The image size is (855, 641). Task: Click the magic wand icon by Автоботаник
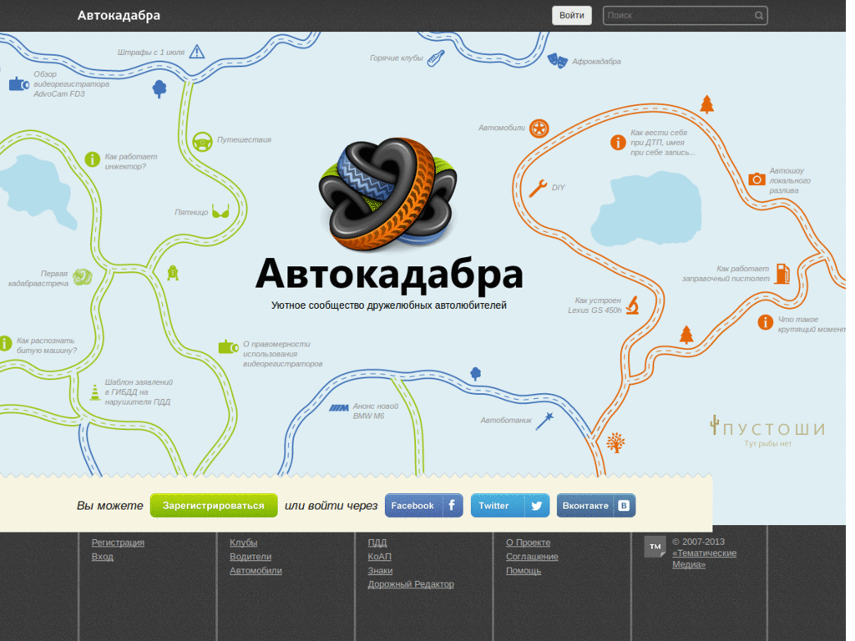pos(544,421)
